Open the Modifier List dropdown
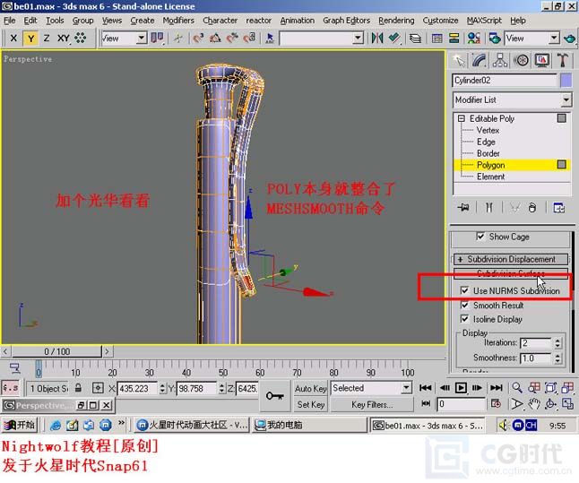This screenshot has width=579, height=483. 512,99
